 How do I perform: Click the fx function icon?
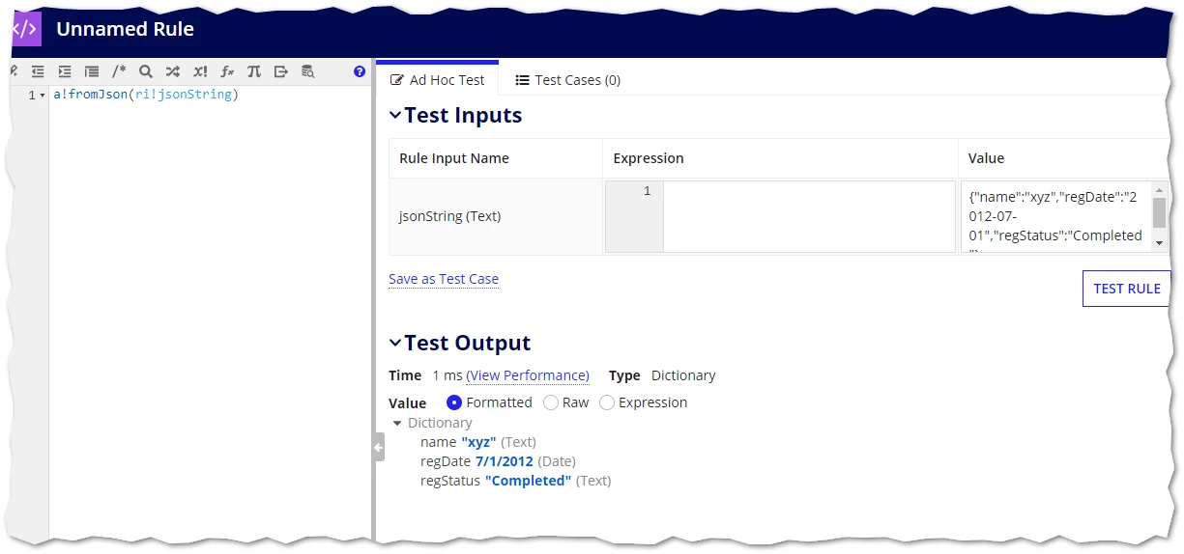(x=227, y=71)
